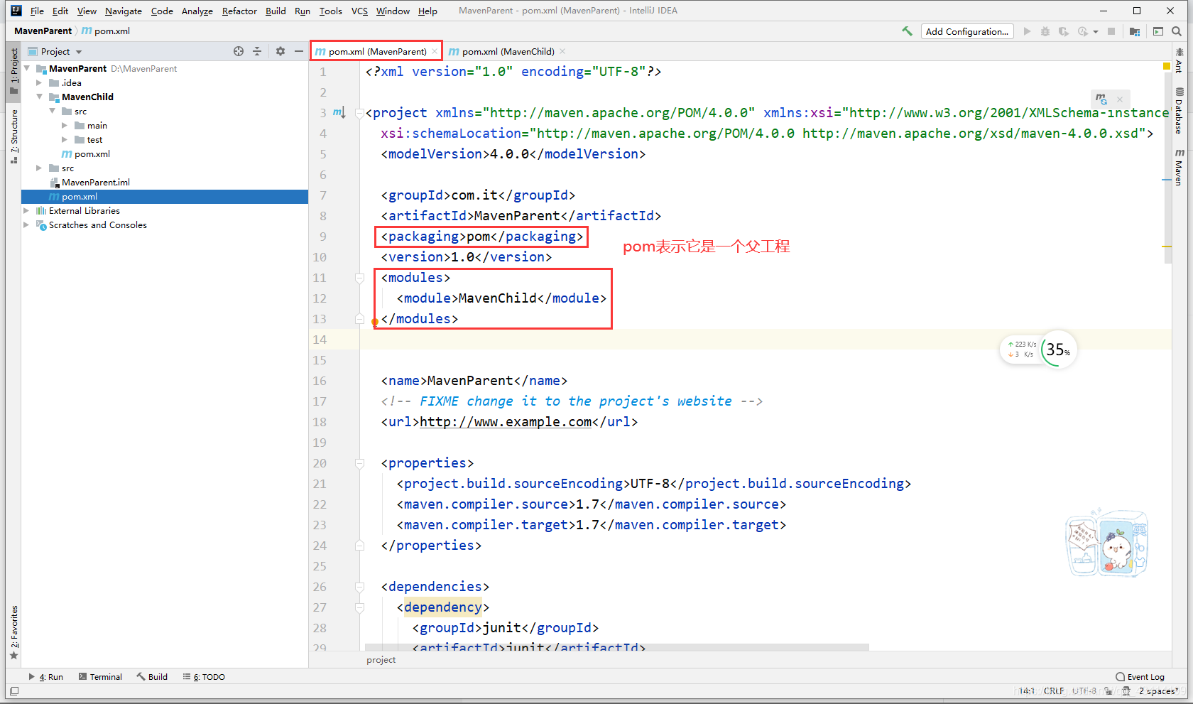Expand the test folder
Screen dimensions: 1193x704
[x=65, y=140]
